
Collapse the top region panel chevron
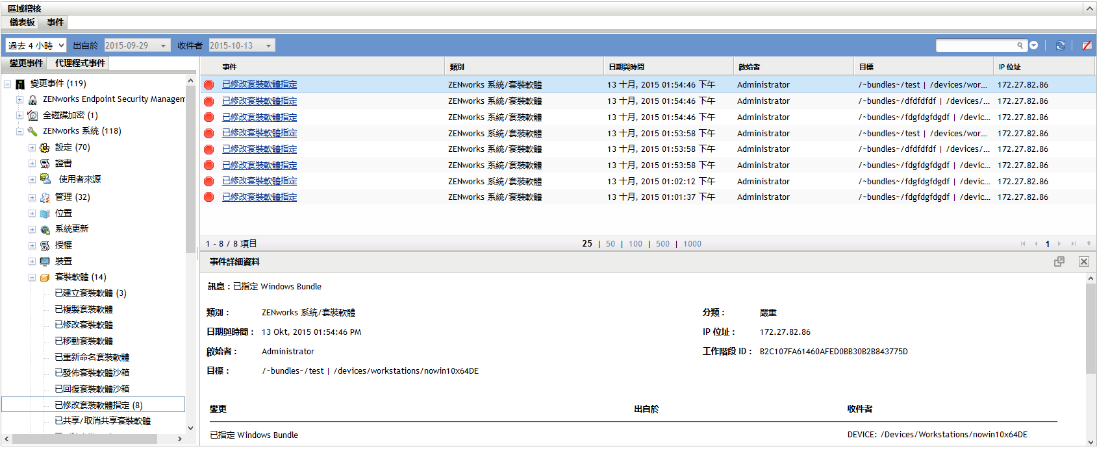[1089, 8]
